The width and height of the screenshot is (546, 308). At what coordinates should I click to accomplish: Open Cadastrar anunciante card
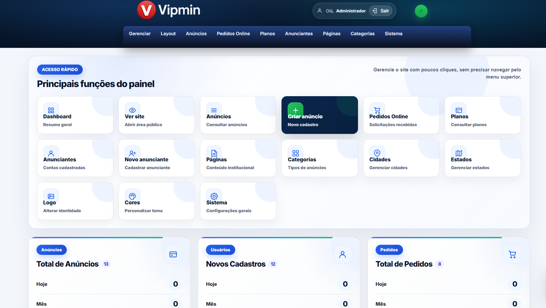point(157,158)
